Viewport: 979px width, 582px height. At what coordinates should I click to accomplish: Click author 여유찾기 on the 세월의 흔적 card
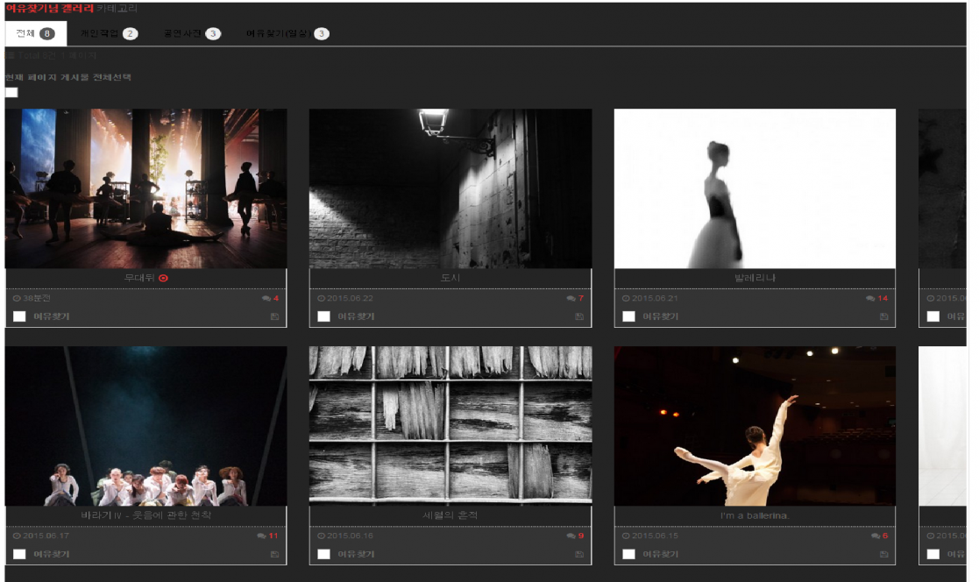tap(356, 554)
